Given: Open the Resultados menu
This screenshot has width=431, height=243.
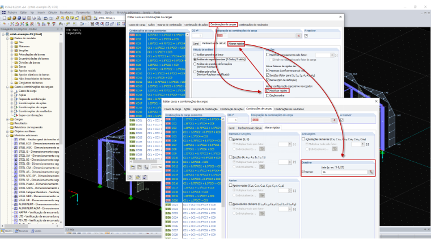Looking at the screenshot, I should tap(66, 12).
